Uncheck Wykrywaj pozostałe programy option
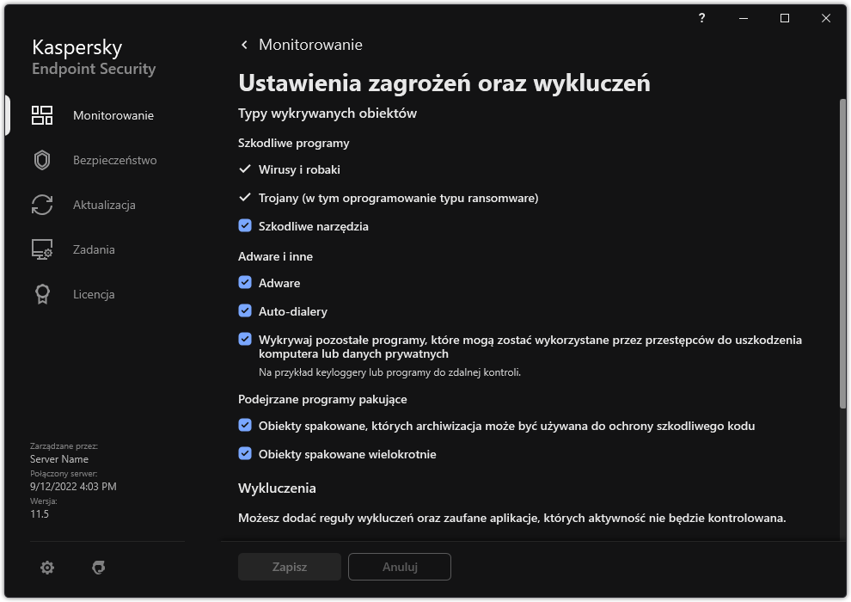851x602 pixels. (x=244, y=338)
